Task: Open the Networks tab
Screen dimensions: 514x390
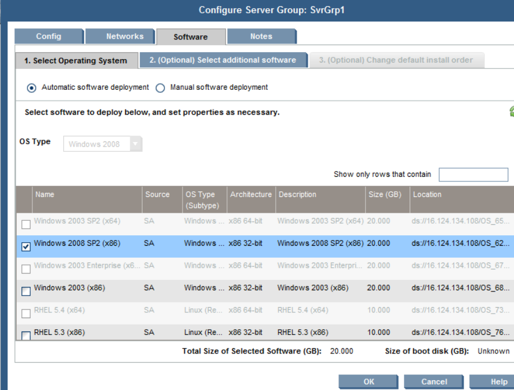Action: point(125,37)
